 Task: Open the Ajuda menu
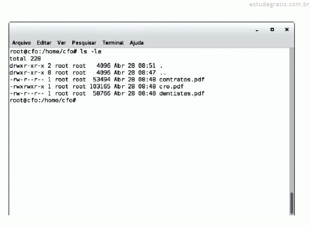point(136,43)
